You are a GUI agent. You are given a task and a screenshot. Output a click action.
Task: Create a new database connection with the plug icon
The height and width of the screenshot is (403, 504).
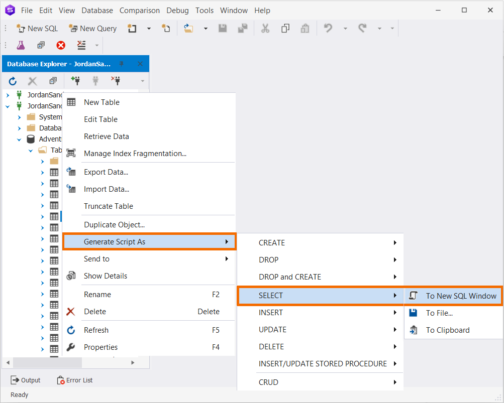pyautogui.click(x=75, y=81)
